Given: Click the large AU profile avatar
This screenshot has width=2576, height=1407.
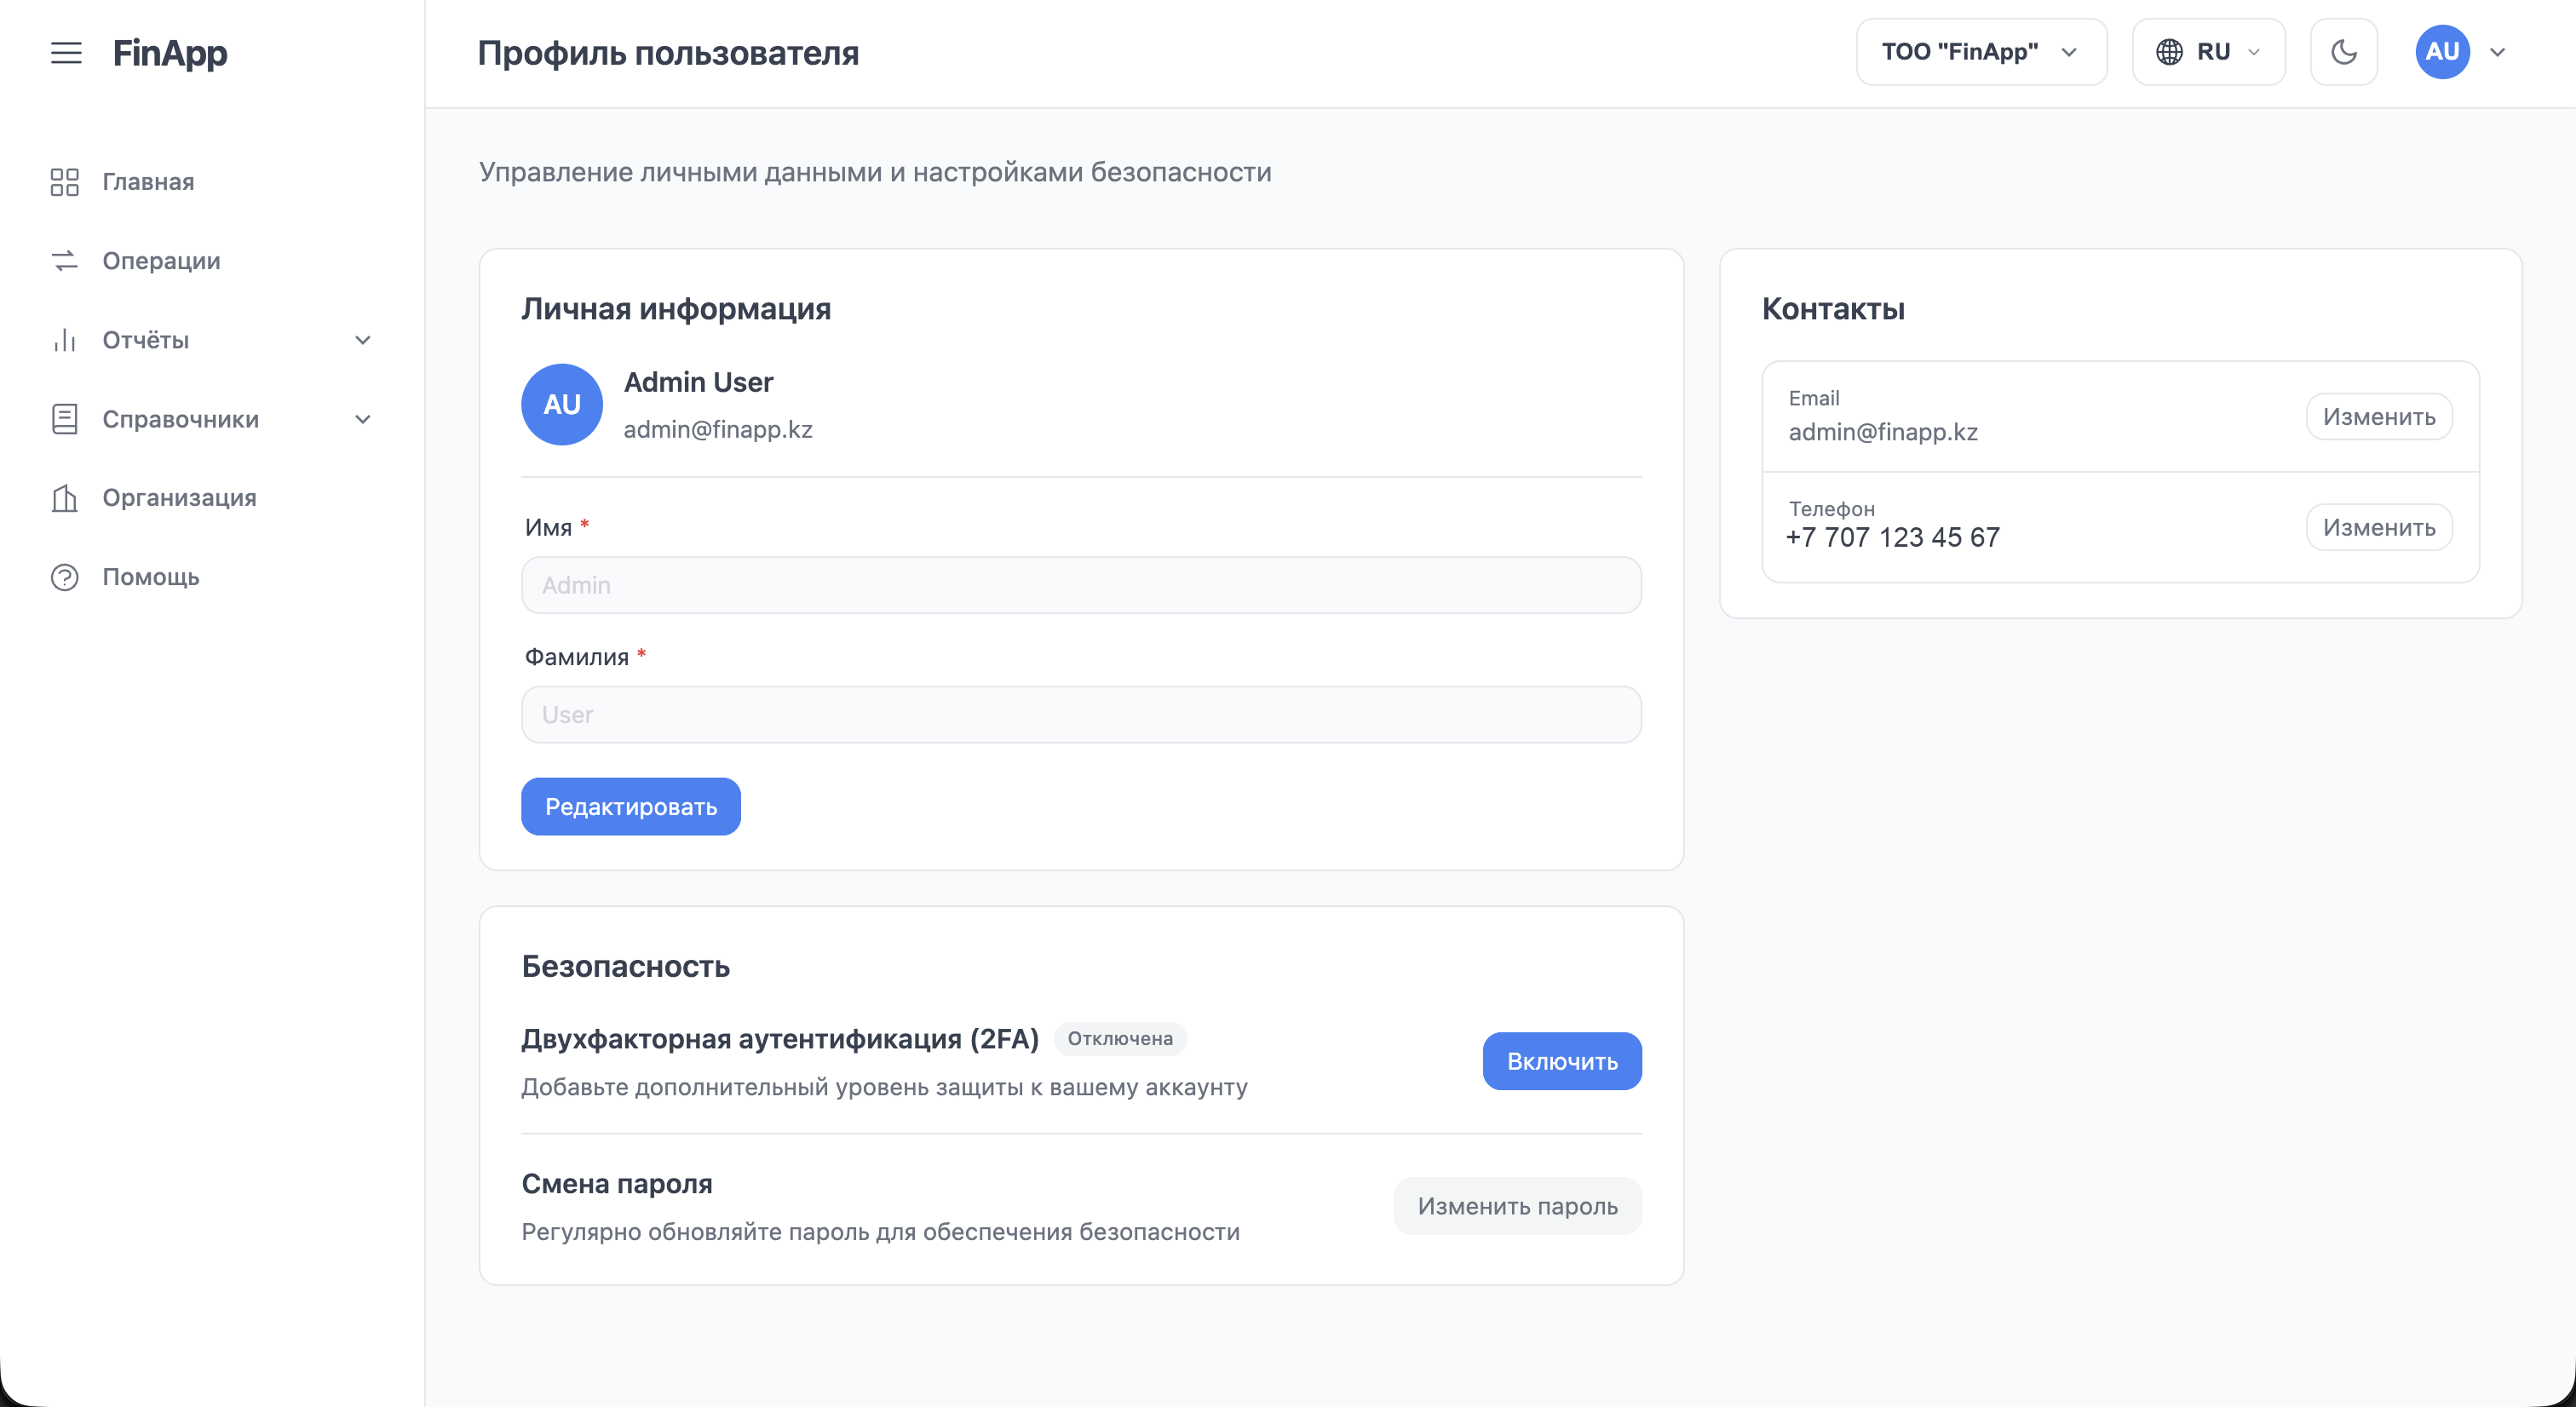Looking at the screenshot, I should [562, 404].
